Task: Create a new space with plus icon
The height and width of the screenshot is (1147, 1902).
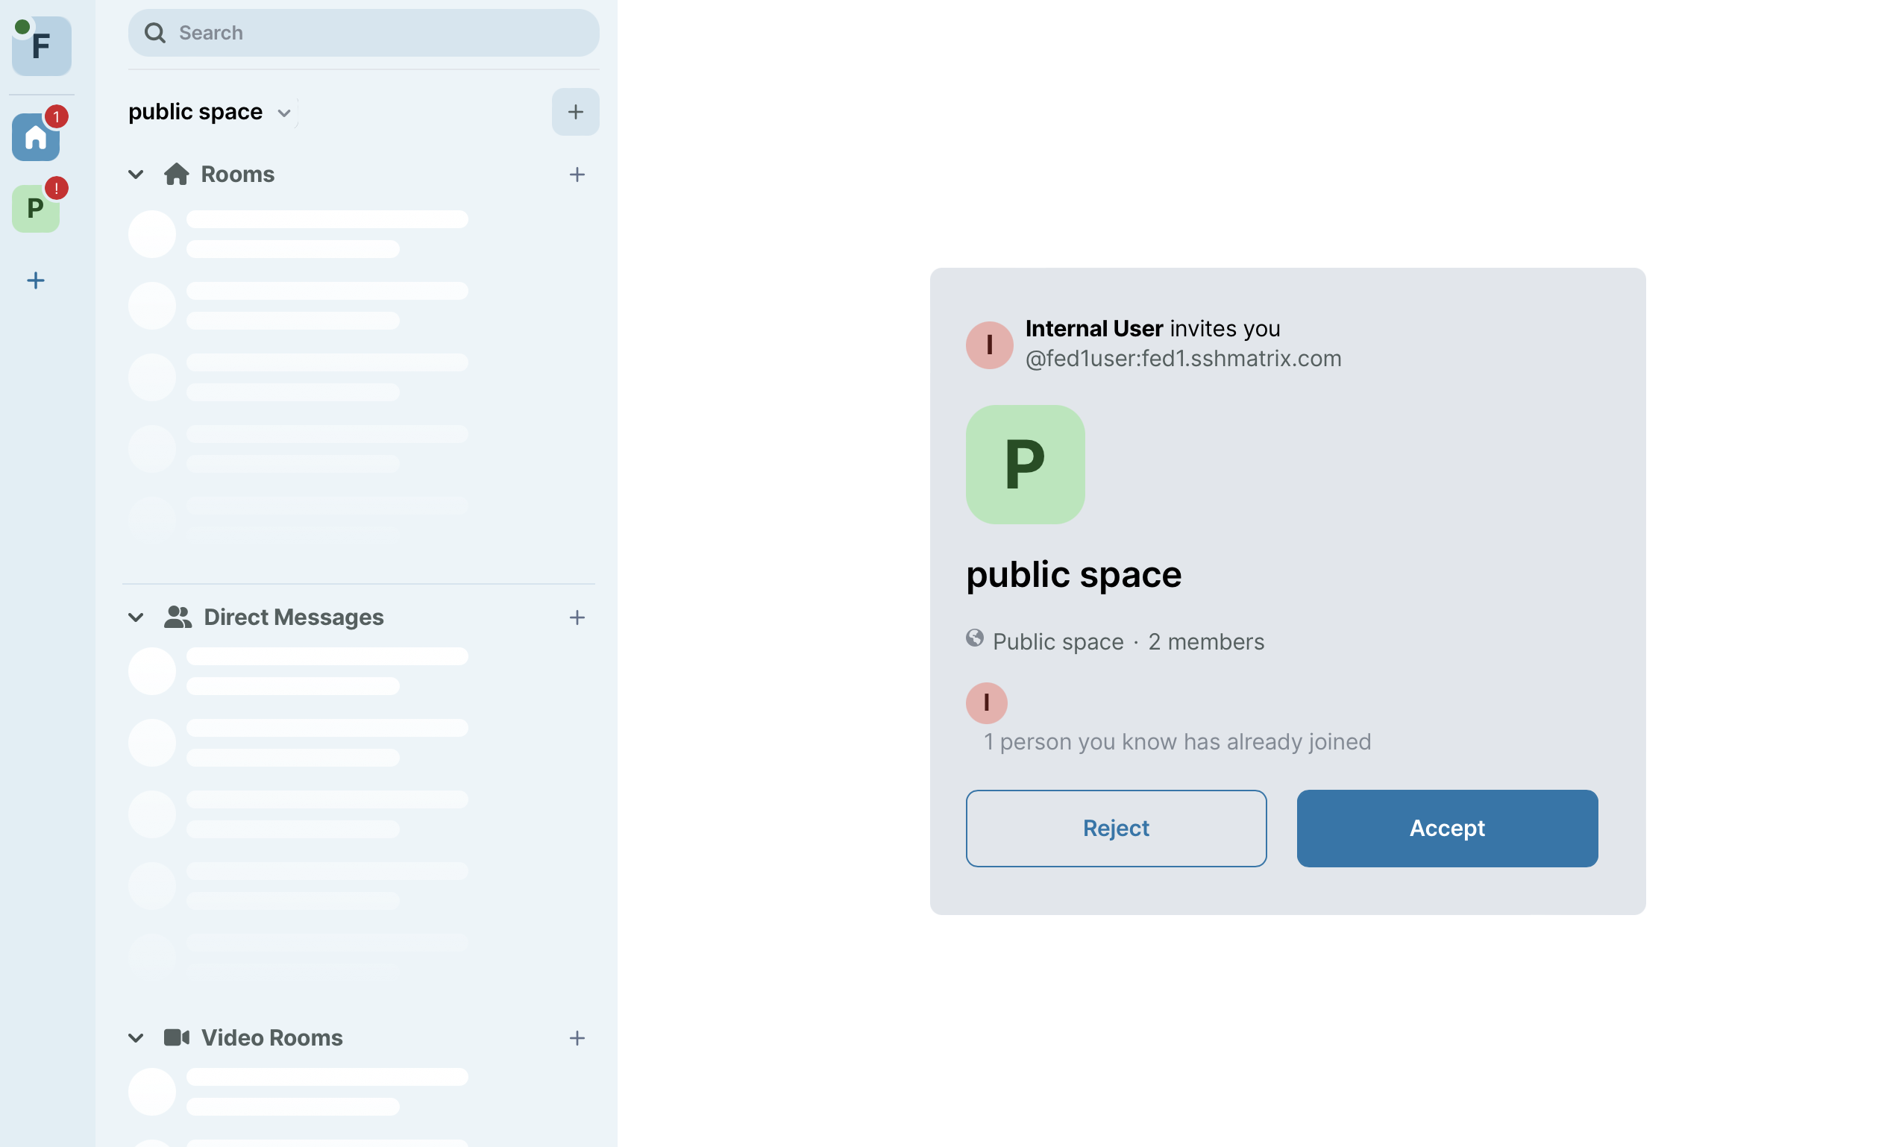Action: coord(36,280)
